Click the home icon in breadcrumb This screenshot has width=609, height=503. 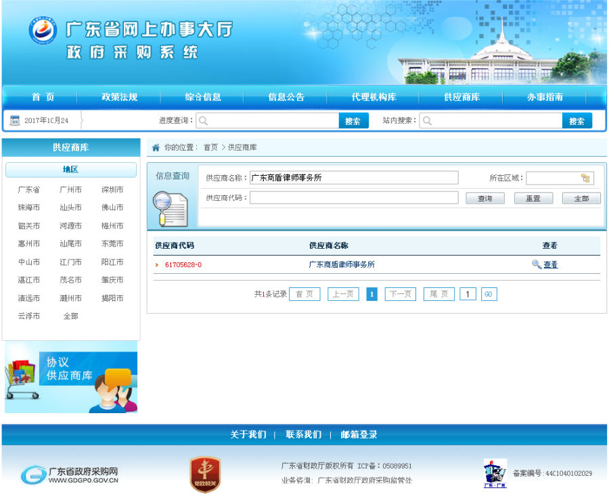point(156,147)
